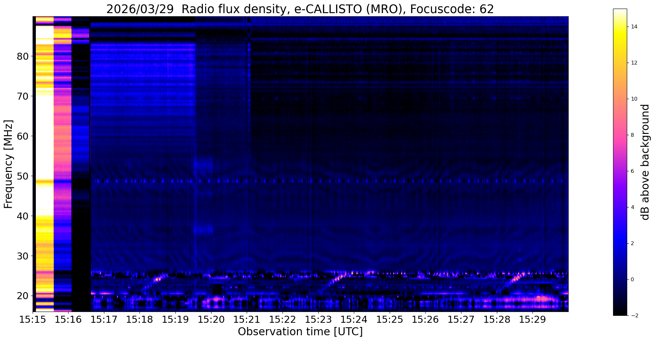Viewport: 655px width, 341px height.
Task: Click the 15:22 time tick label
Action: (283, 319)
